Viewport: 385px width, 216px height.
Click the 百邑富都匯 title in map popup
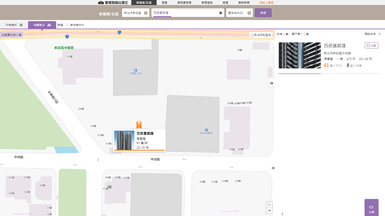click(x=145, y=133)
